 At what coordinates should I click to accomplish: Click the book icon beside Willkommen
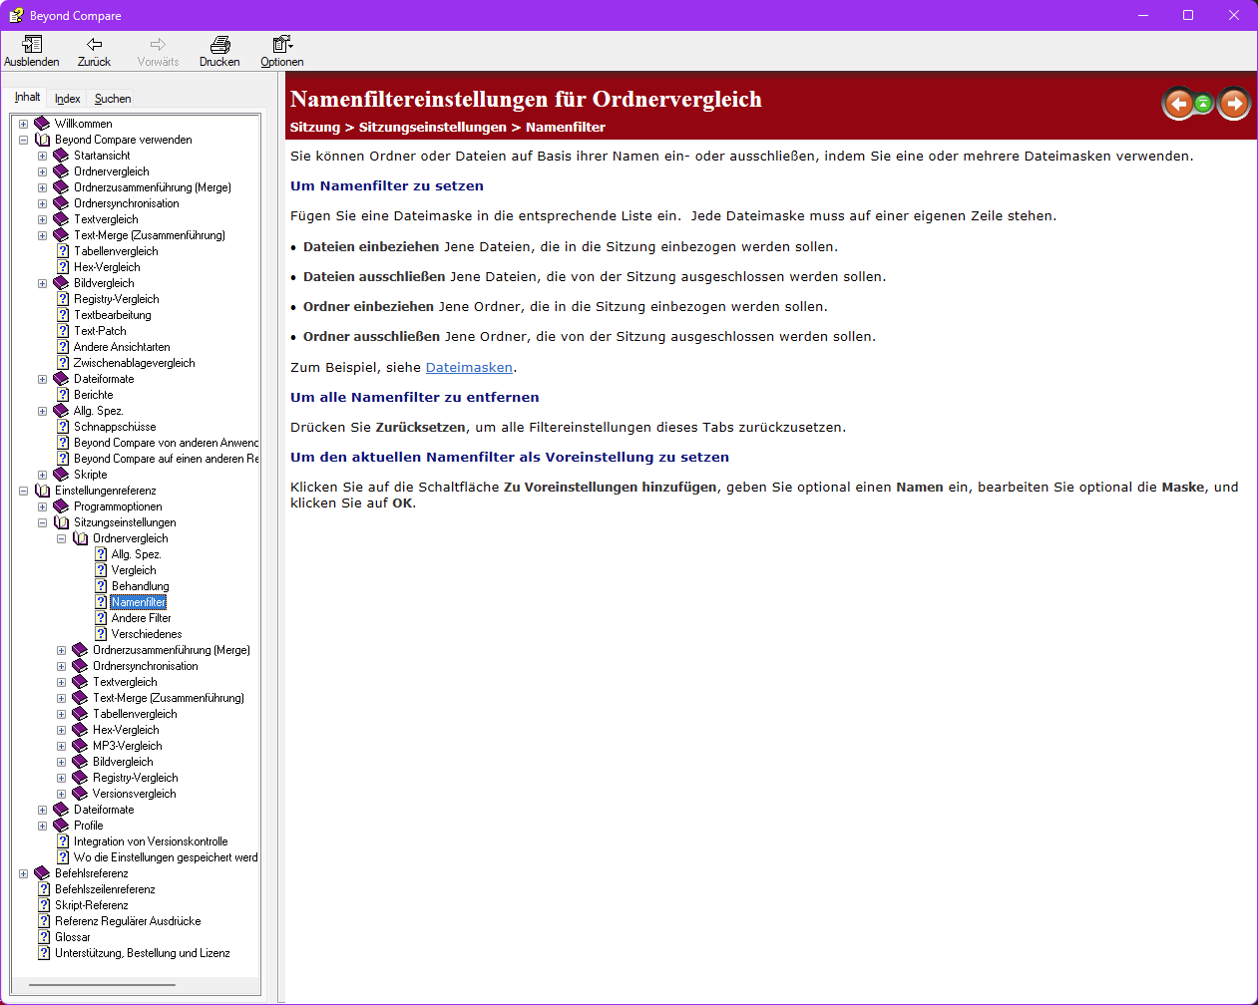42,124
